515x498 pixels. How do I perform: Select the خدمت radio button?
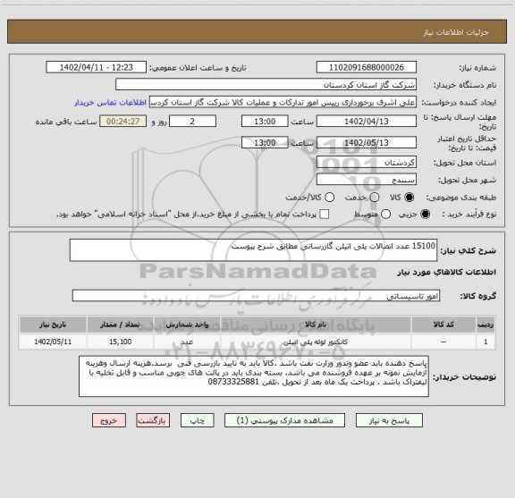click(x=375, y=198)
